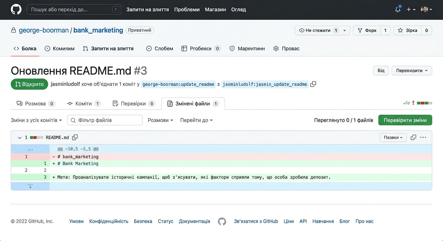Image resolution: width=443 pixels, height=241 pixels.
Task: Open the footer "Документація" link
Action: coord(194,221)
